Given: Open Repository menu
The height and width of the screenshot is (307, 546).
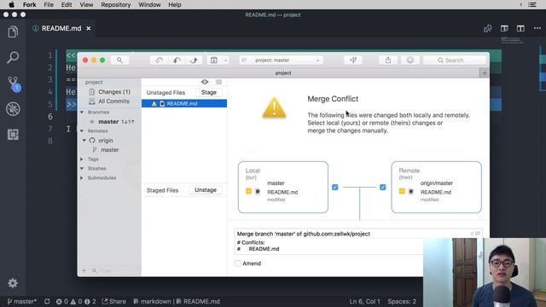Looking at the screenshot, I should coord(116,5).
